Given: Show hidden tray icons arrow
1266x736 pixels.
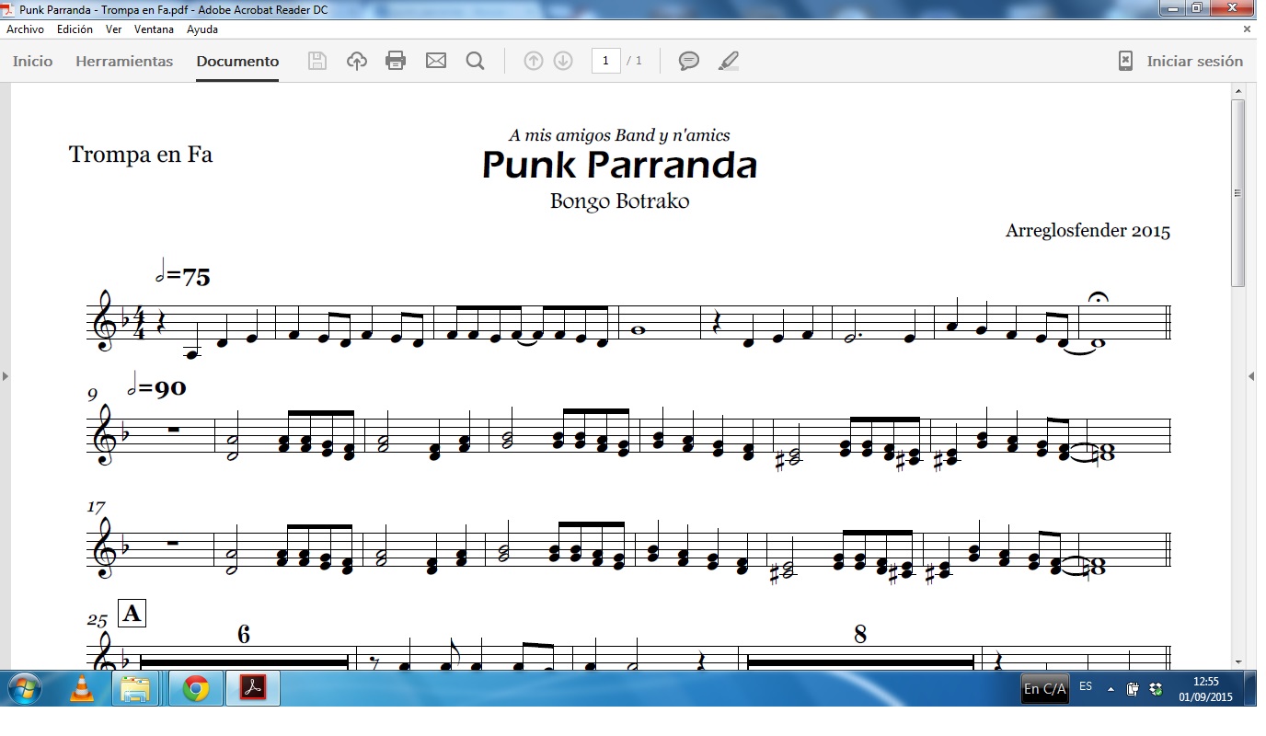Looking at the screenshot, I should pos(1111,689).
